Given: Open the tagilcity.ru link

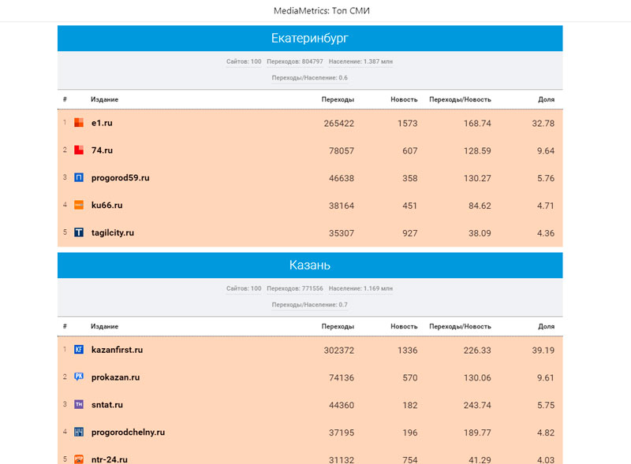Looking at the screenshot, I should click(113, 232).
